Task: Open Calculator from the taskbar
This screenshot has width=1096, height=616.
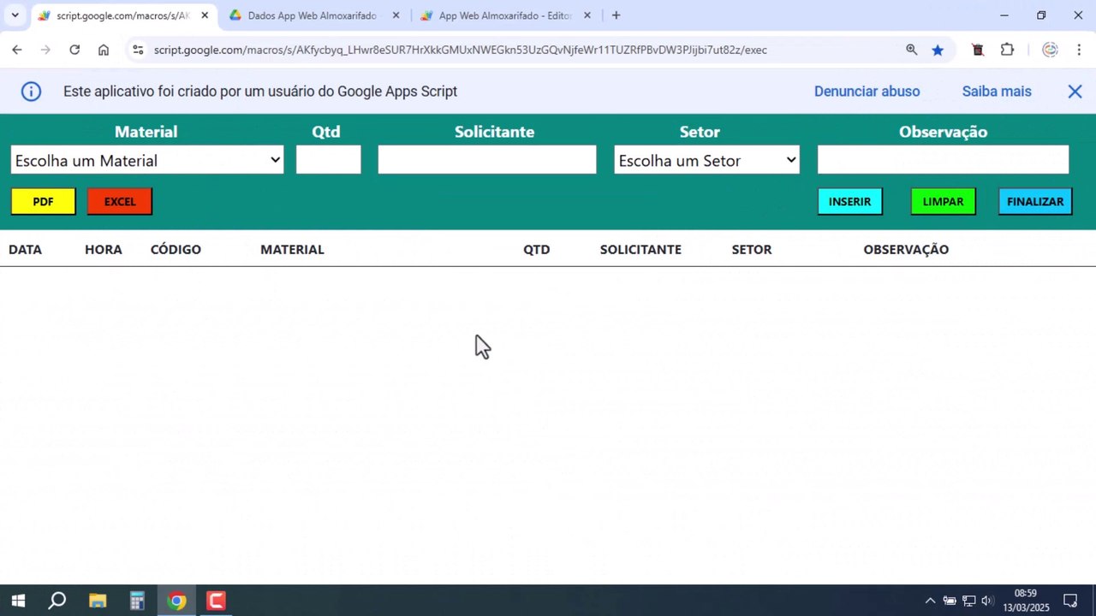Action: pyautogui.click(x=137, y=601)
